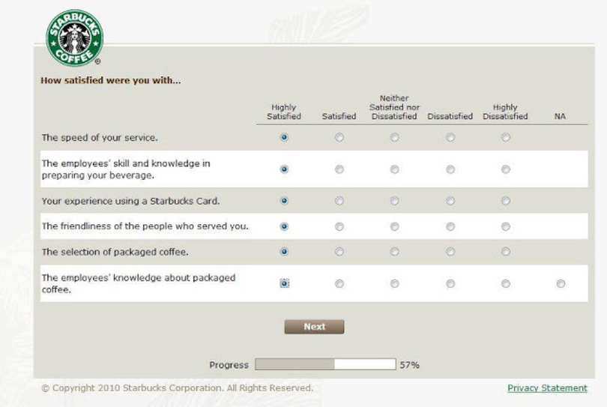This screenshot has width=607, height=407.
Task: Select Satisfied for speed of your service
Action: [339, 138]
